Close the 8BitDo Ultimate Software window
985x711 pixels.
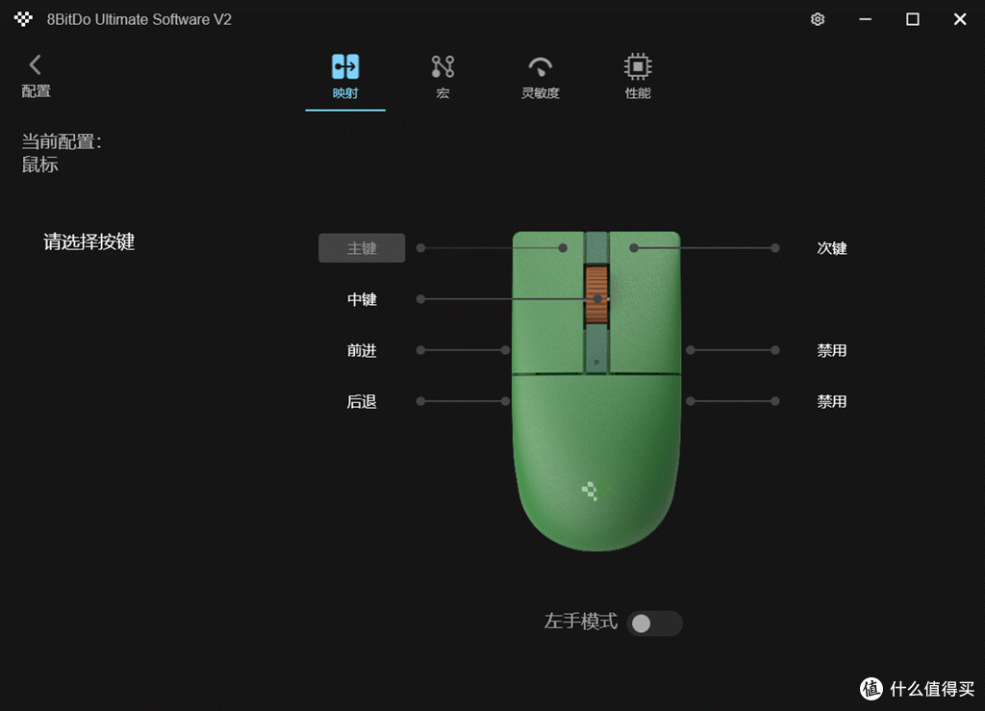click(960, 19)
